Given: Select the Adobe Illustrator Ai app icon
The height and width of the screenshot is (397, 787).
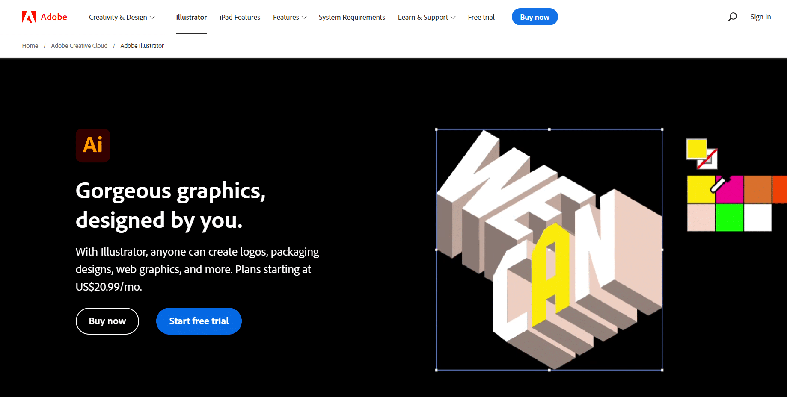Looking at the screenshot, I should tap(93, 145).
